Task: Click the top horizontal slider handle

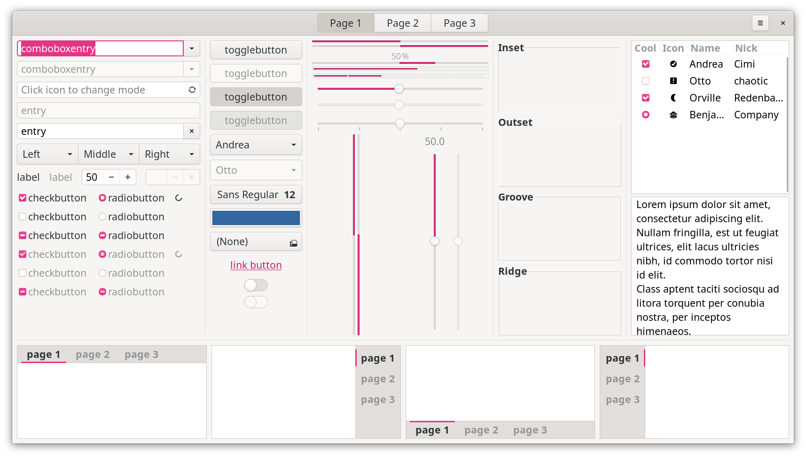Action: [399, 89]
